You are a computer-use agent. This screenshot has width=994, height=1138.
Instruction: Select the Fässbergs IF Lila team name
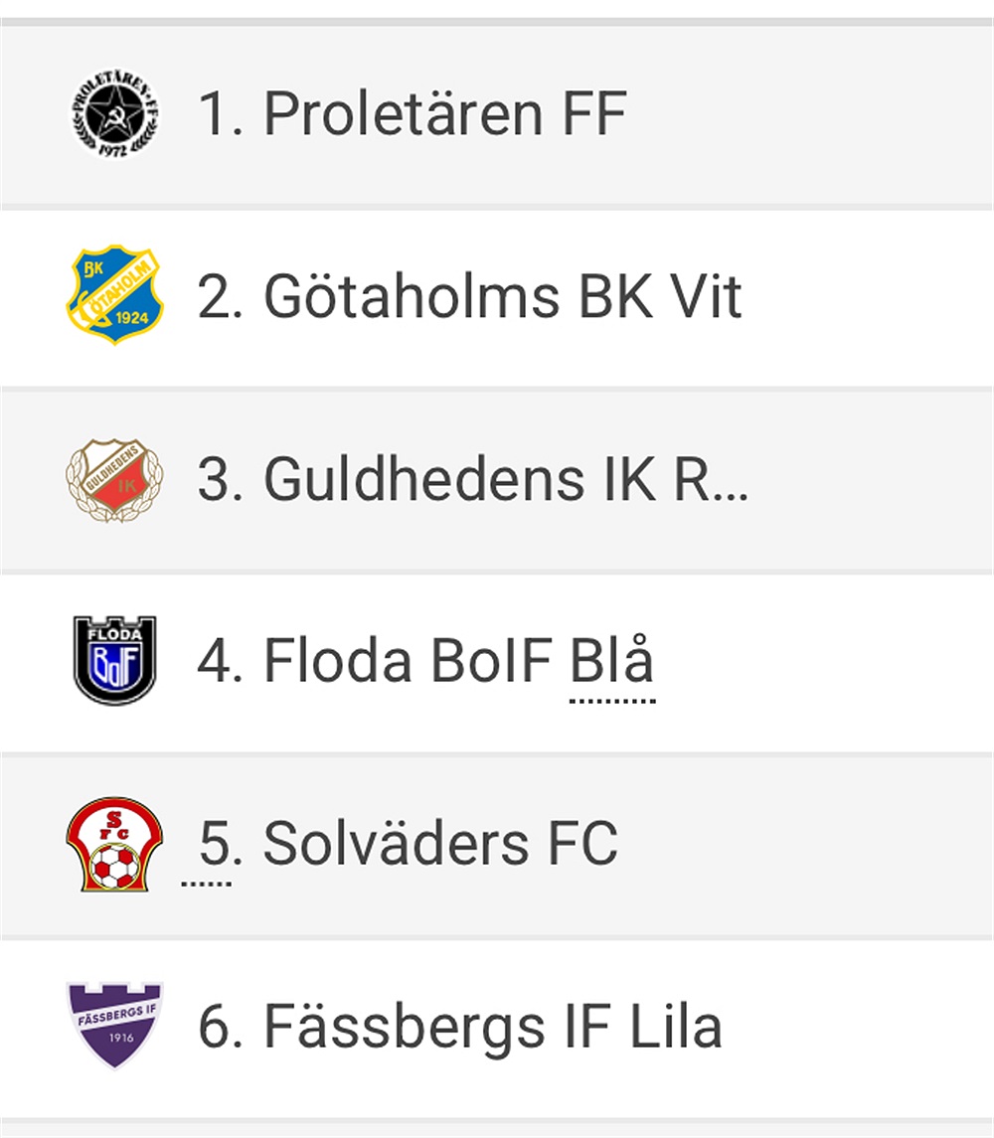point(459,1027)
